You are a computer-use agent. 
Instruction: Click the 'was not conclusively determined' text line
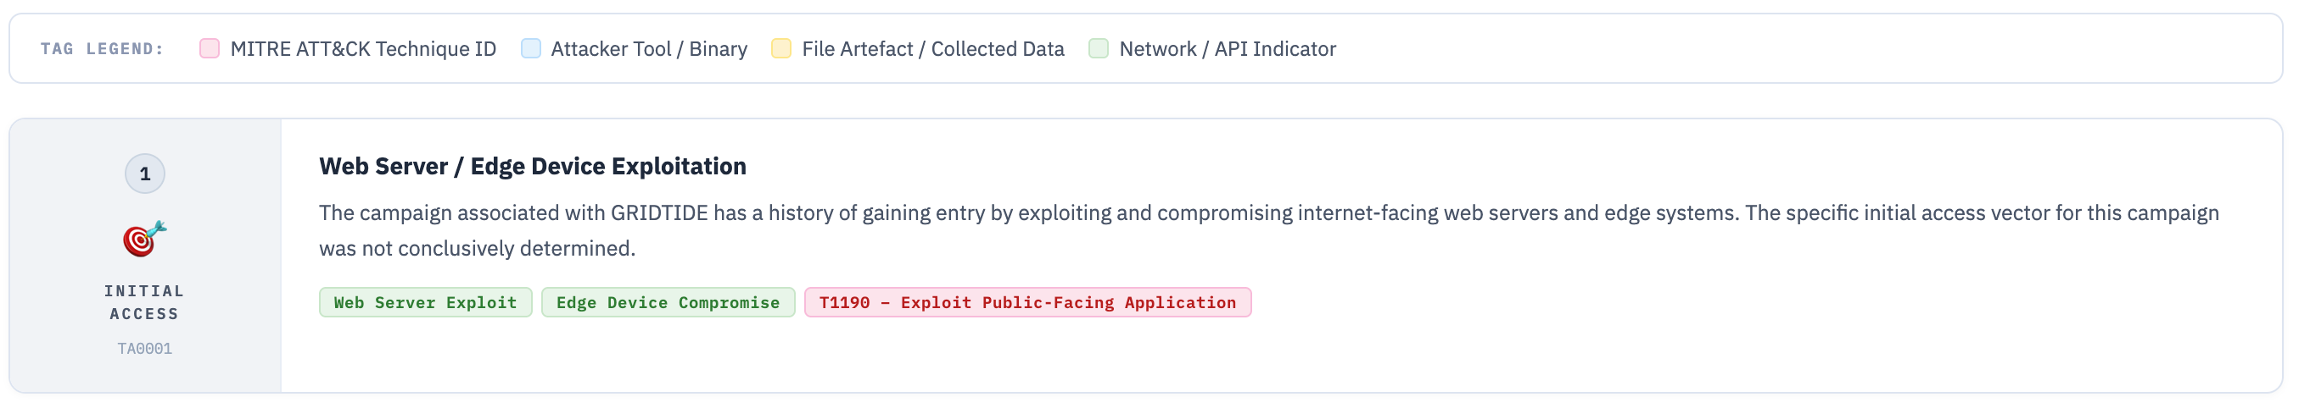click(x=478, y=249)
